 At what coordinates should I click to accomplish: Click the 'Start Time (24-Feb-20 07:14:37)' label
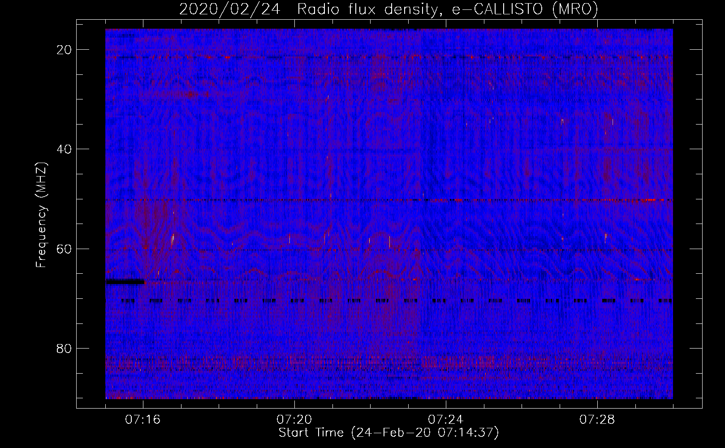pos(388,433)
